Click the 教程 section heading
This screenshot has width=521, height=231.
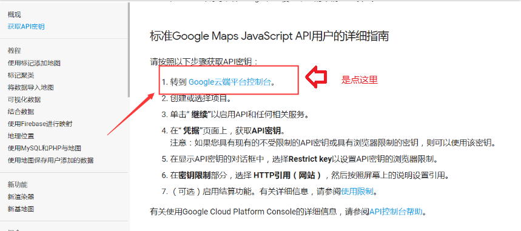tap(15, 51)
